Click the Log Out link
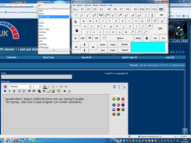This screenshot has width=191, height=143. click(170, 58)
